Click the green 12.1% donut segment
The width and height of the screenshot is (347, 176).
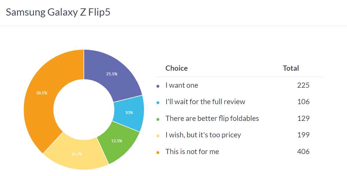[x=117, y=141]
